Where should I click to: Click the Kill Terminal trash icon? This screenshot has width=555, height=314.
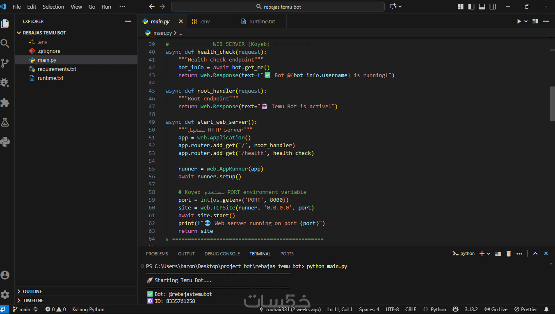click(x=509, y=254)
